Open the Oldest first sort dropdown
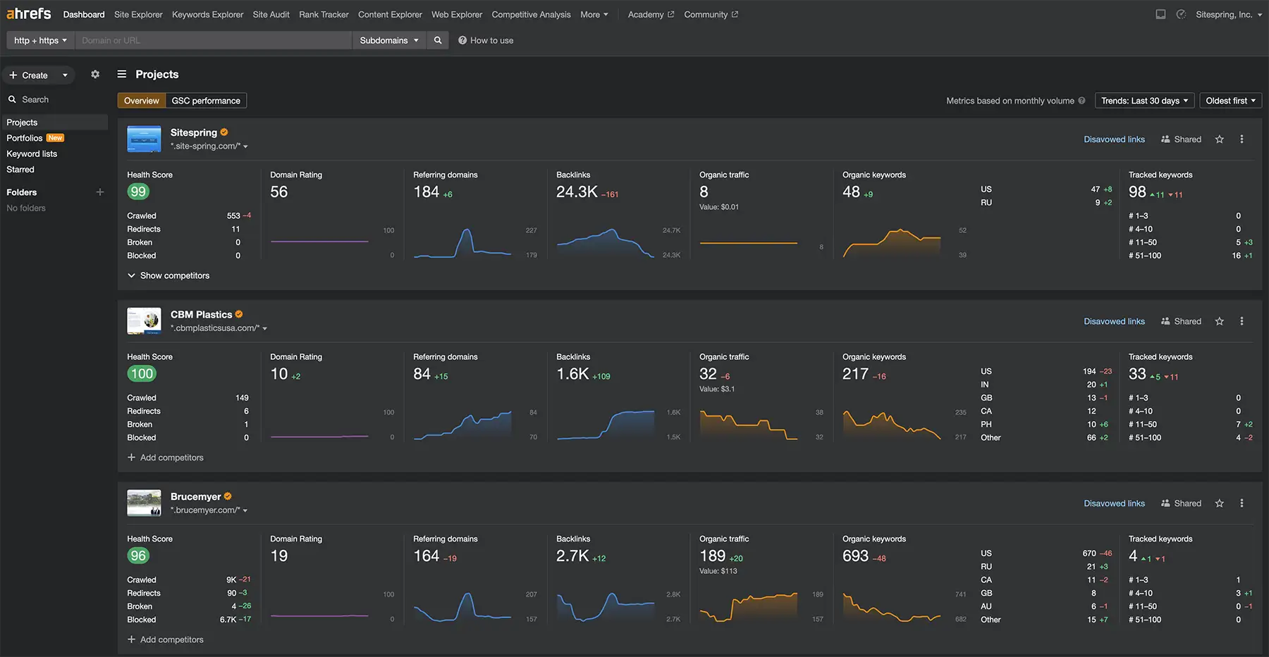 pos(1230,101)
